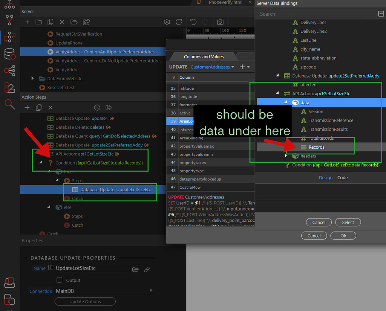Open the CustomerAddresses table dropdown
The height and width of the screenshot is (311, 386).
pos(212,67)
